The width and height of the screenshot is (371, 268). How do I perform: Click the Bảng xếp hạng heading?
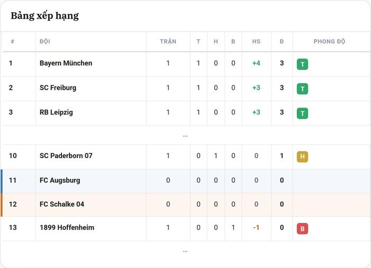pyautogui.click(x=45, y=16)
